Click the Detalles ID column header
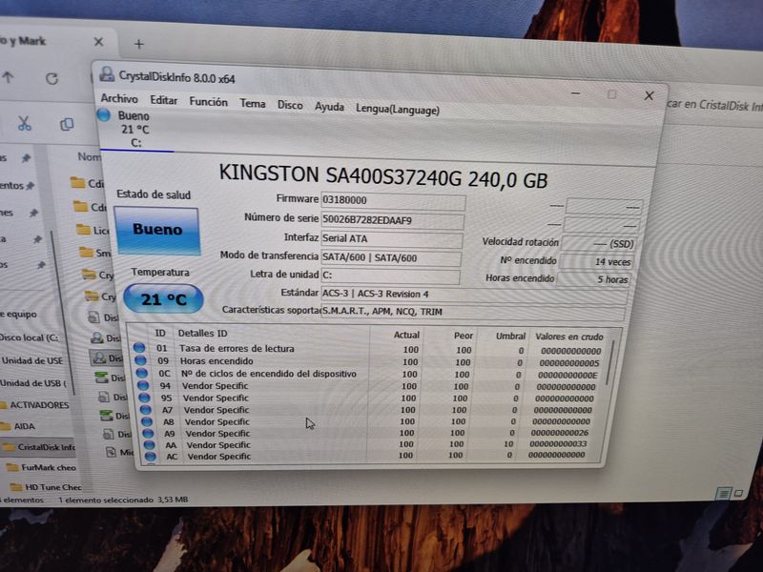 [202, 333]
